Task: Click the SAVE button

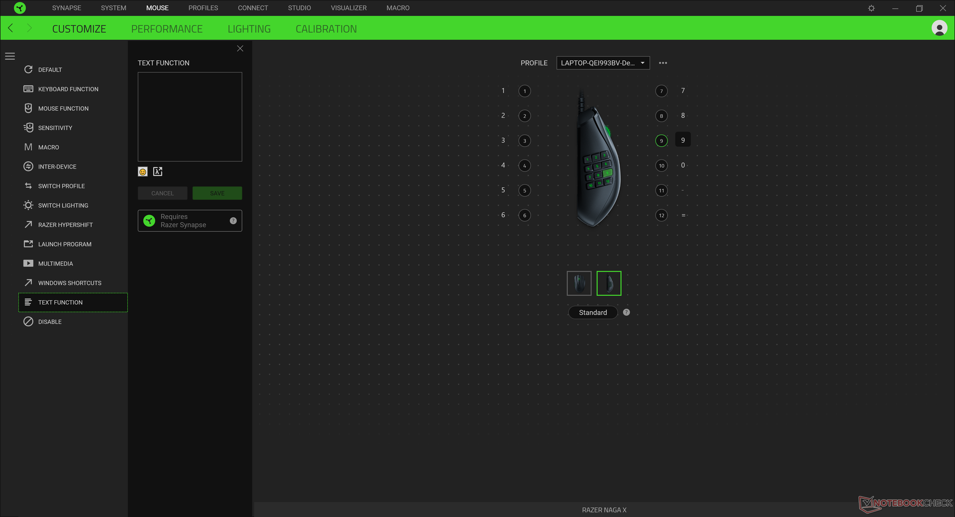Action: (217, 193)
